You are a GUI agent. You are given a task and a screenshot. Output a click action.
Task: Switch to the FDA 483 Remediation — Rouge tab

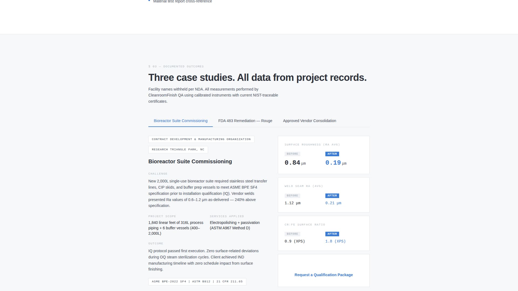(x=245, y=121)
